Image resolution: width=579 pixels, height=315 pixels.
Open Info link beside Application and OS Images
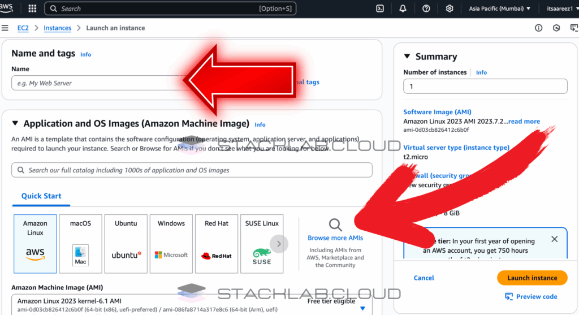click(260, 125)
